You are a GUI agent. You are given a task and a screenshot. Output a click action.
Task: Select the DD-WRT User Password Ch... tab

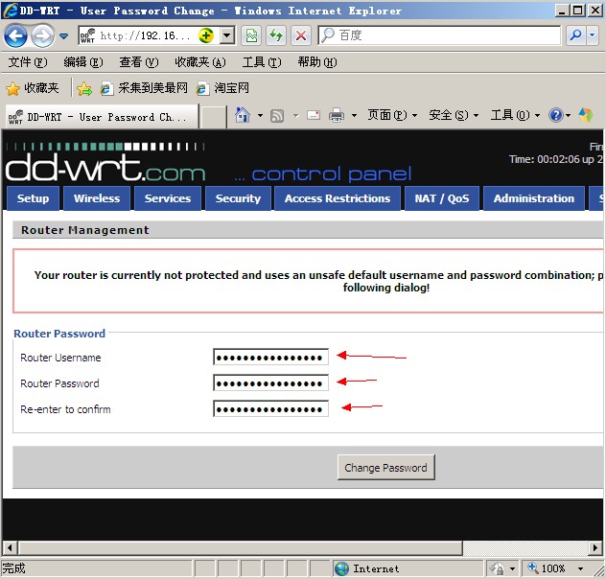click(102, 116)
